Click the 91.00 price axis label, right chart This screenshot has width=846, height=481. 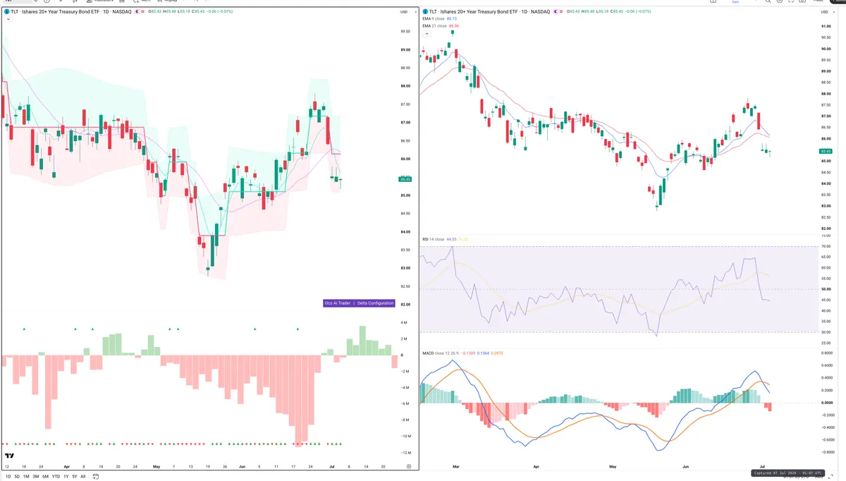click(826, 27)
